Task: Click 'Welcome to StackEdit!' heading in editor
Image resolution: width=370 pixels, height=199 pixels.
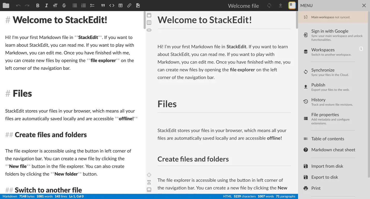Action: [60, 20]
